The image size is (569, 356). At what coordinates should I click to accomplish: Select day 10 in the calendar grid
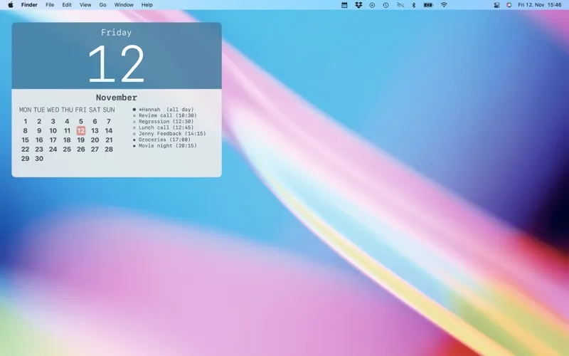tap(53, 131)
